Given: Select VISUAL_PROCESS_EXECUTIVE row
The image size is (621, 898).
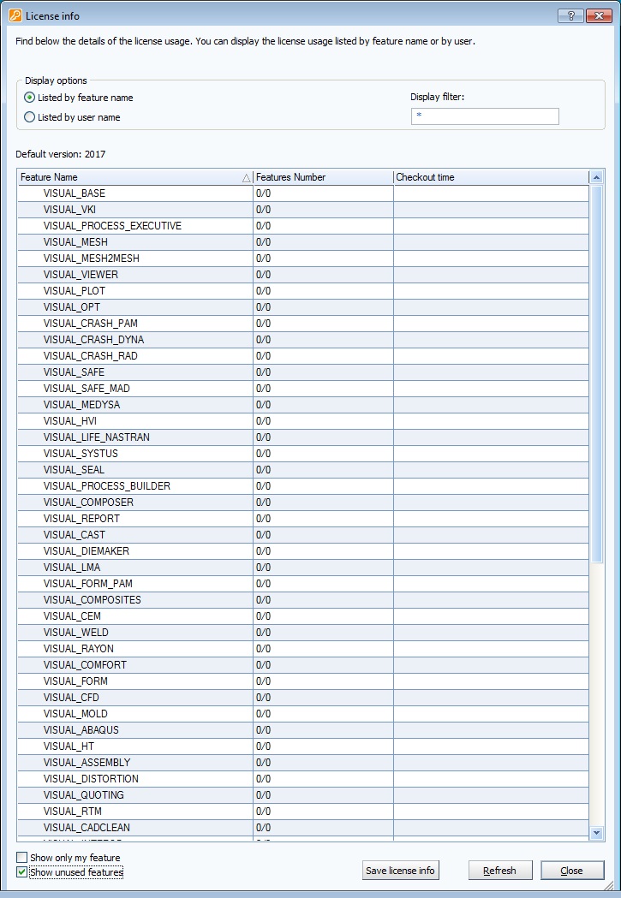Looking at the screenshot, I should [303, 226].
